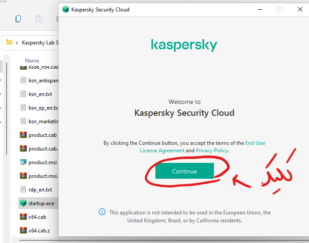The width and height of the screenshot is (309, 243).
Task: Select the x64.cab file
Action: (37, 217)
